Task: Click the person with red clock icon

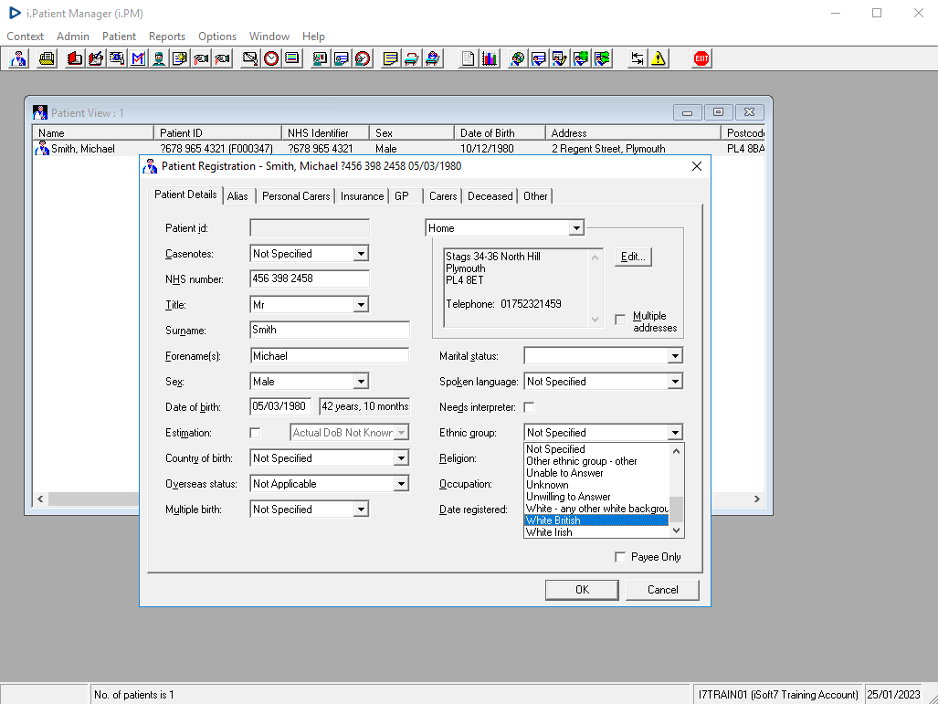Action: coord(363,58)
